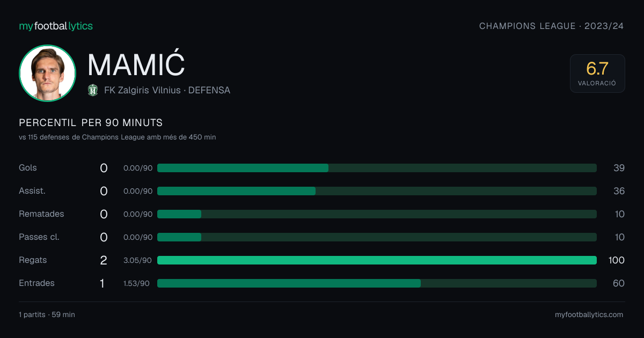
Task: Click the 1 partits · 59 min footer text
Action: (47, 315)
